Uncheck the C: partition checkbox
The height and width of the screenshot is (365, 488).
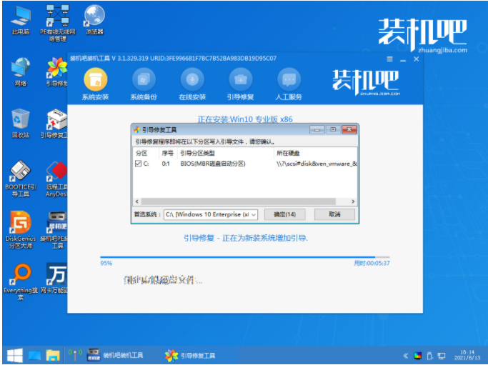138,164
